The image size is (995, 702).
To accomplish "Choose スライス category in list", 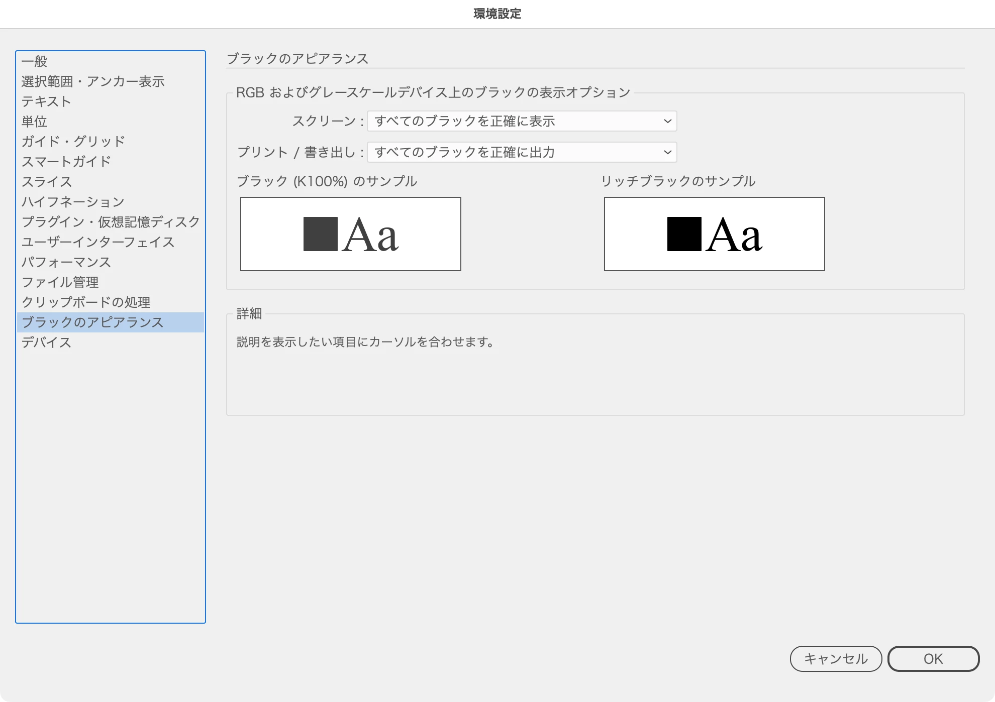I will (47, 182).
